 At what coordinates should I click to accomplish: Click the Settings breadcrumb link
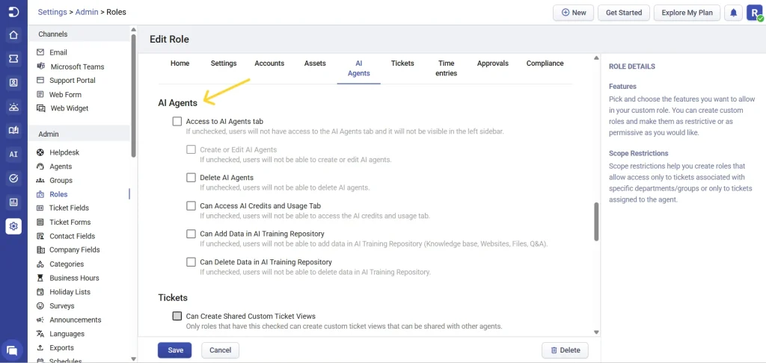tap(52, 12)
